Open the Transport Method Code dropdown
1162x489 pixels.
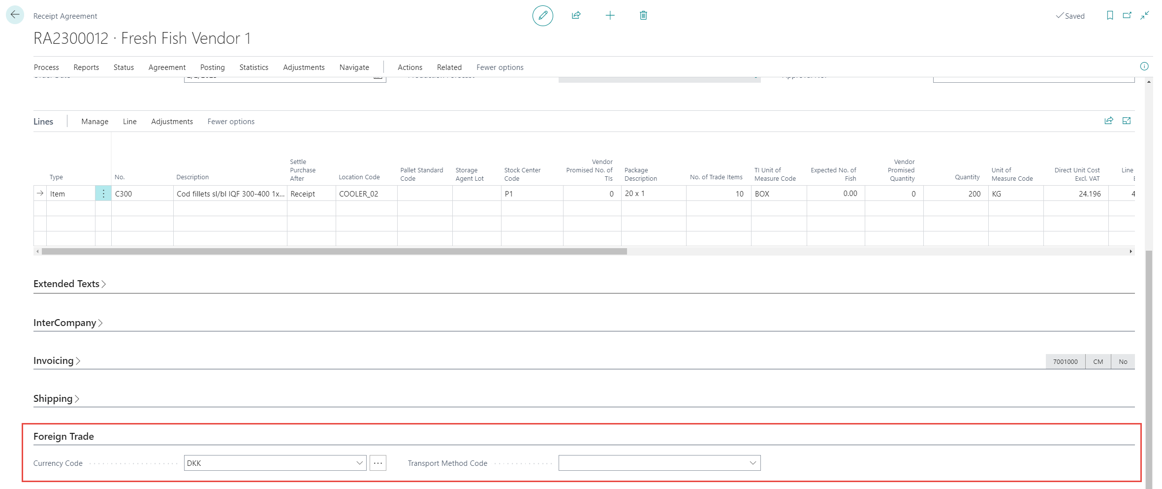point(752,463)
